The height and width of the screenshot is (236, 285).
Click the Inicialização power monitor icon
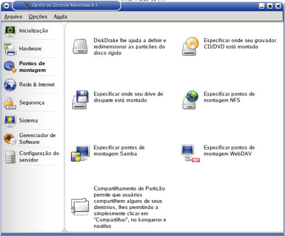pyautogui.click(x=10, y=31)
